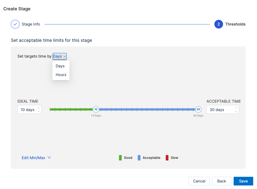The width and height of the screenshot is (257, 189).
Task: Click the slider handle at 10
Action: pos(96,109)
